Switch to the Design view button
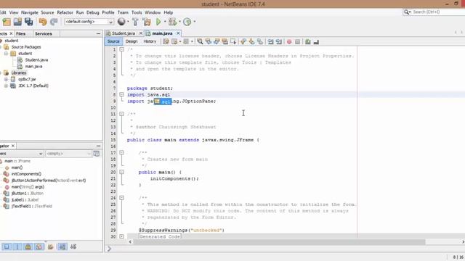 [132, 41]
